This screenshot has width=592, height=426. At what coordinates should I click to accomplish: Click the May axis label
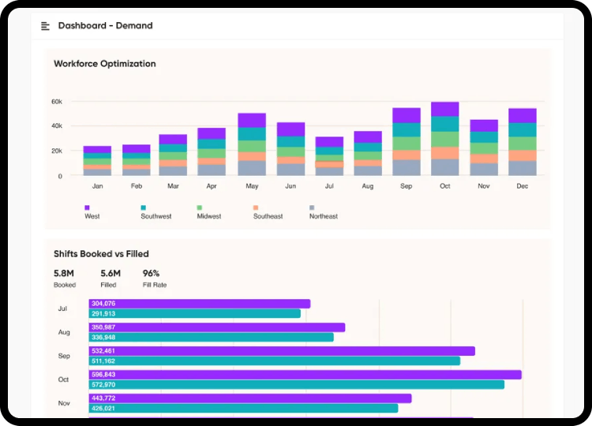(252, 186)
